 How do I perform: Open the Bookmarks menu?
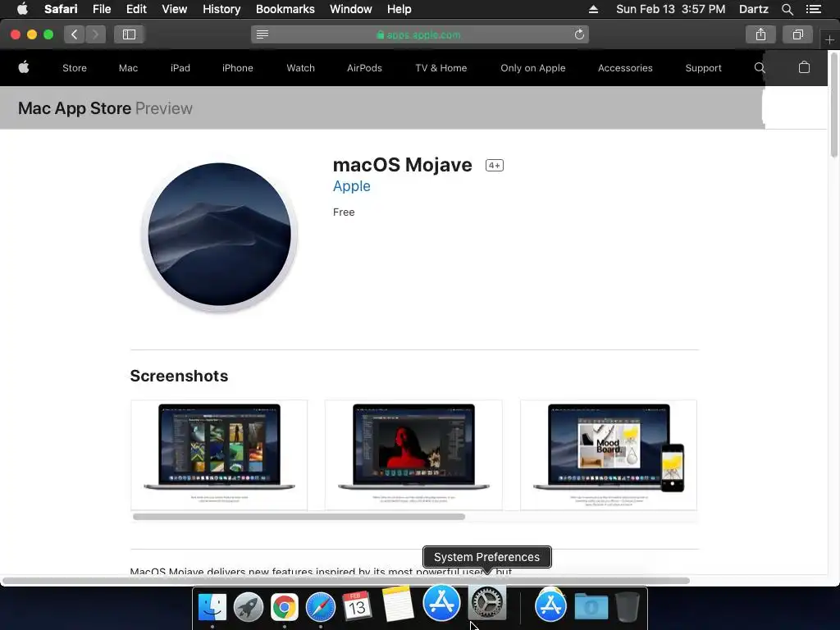[285, 9]
